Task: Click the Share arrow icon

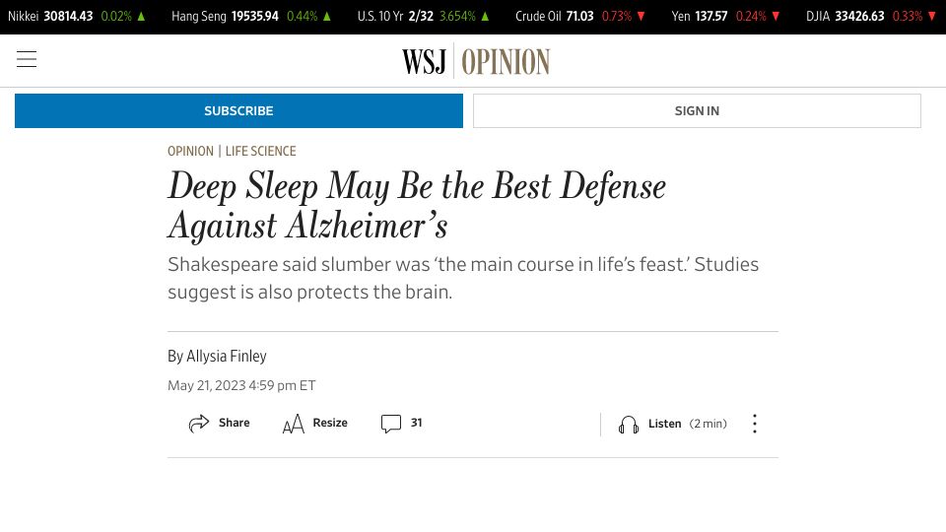Action: [198, 424]
